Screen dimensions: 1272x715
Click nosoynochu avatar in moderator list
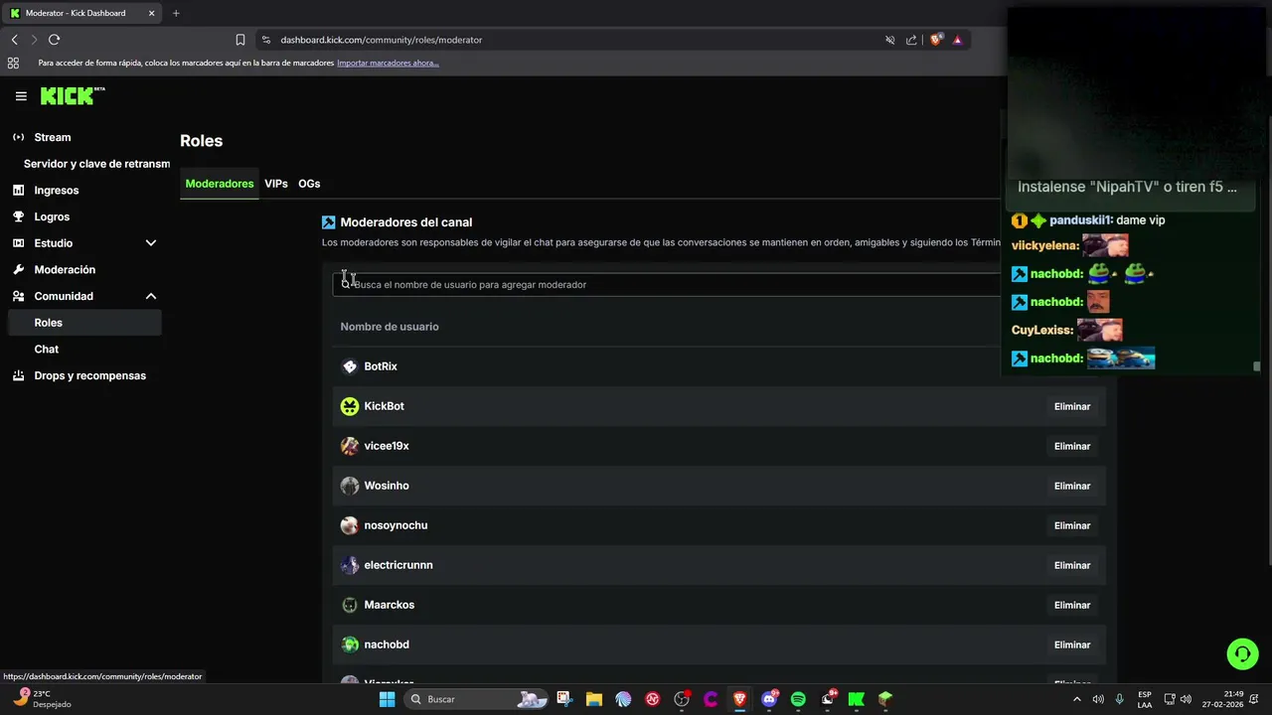350,525
